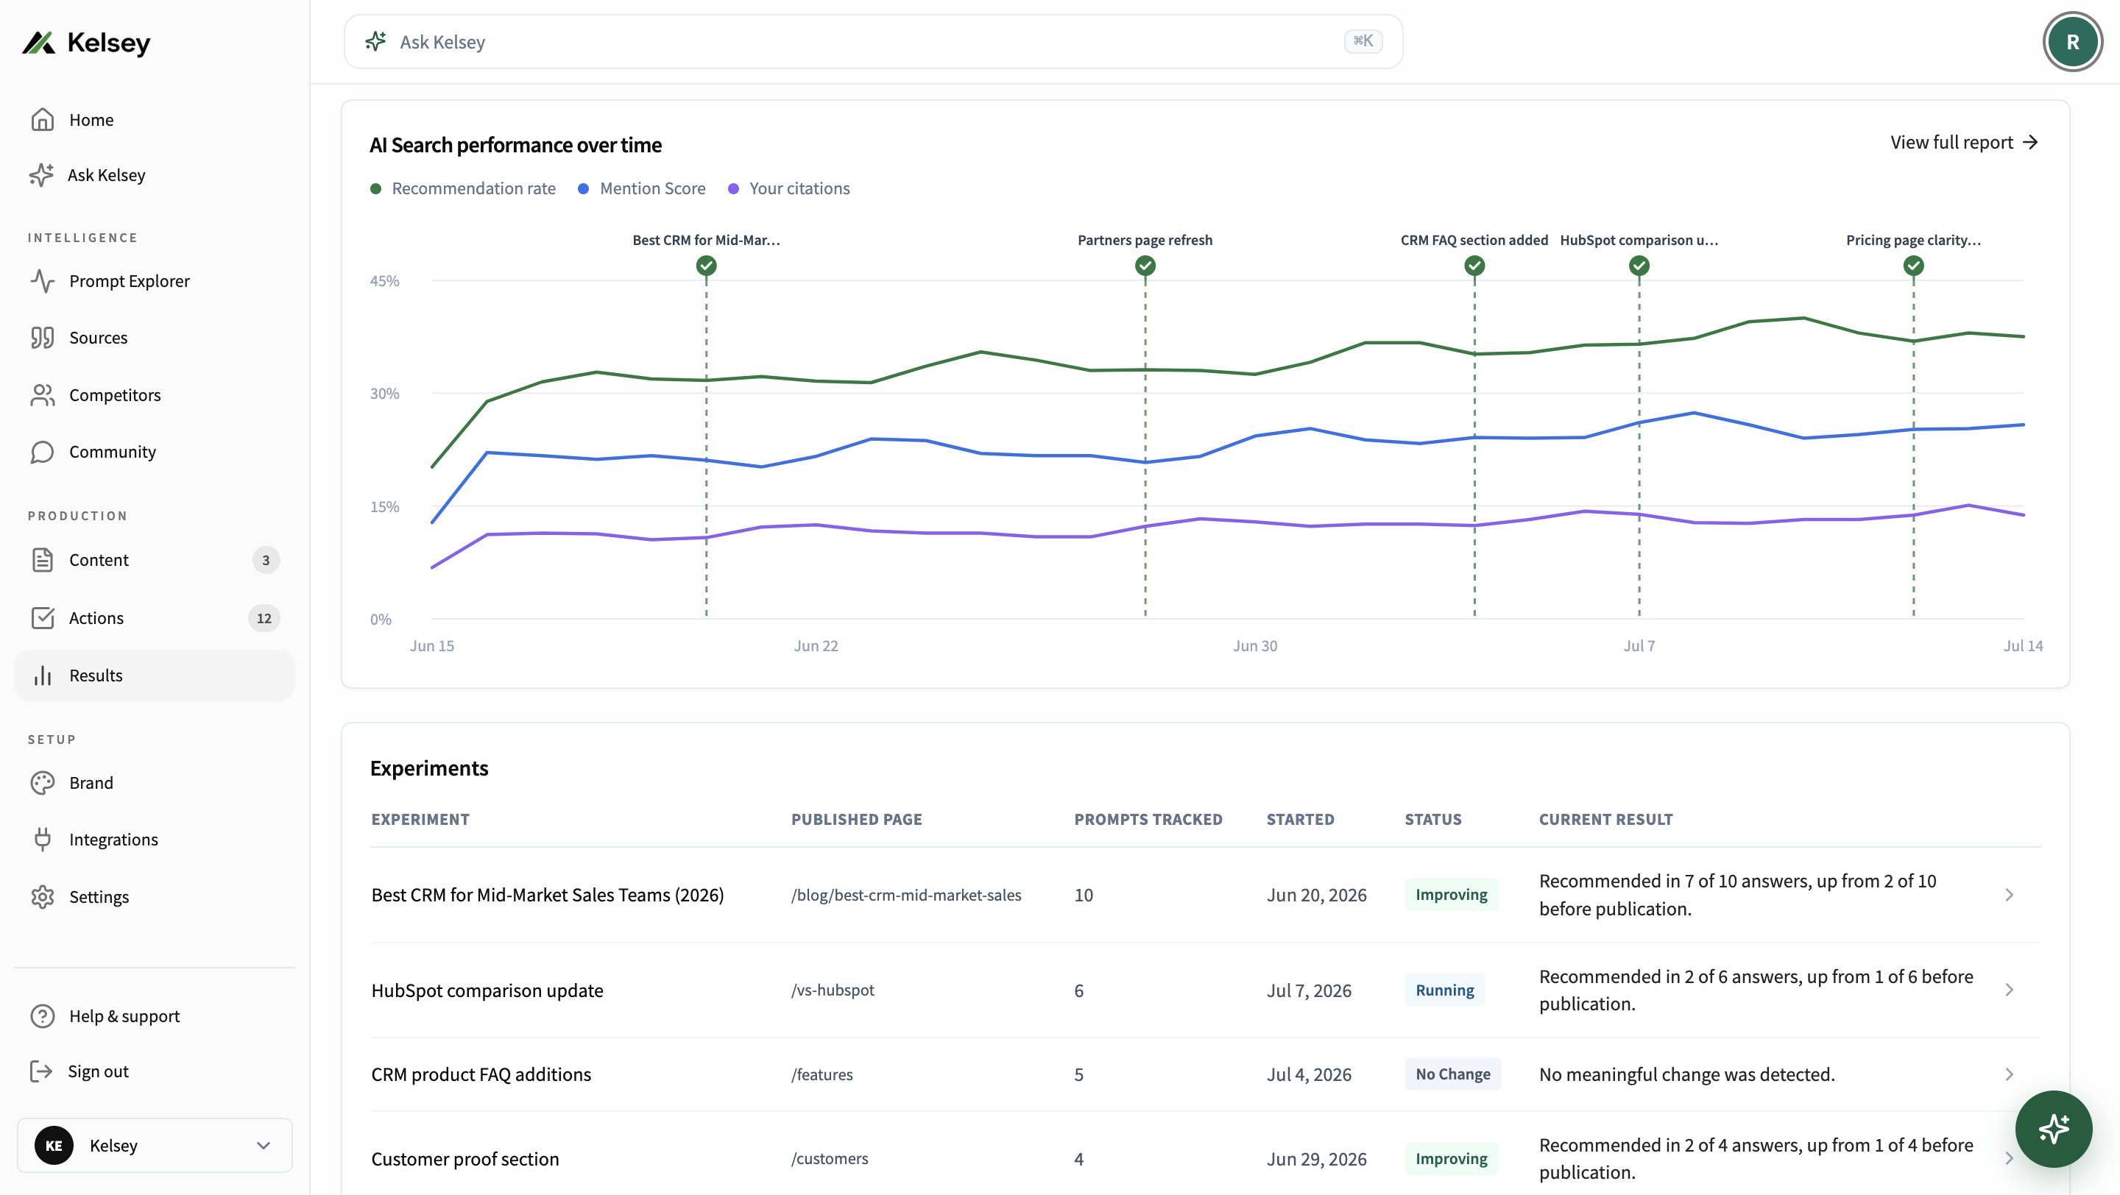The image size is (2120, 1195).
Task: Click Prompts Tracked column header
Action: [1148, 820]
